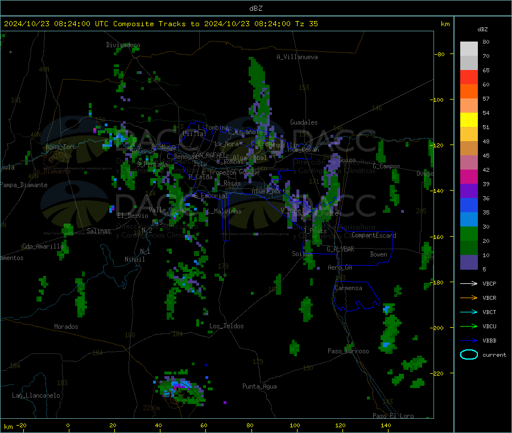Click the cyan 'current' ellipse legend icon
512x433 pixels.
coord(469,354)
